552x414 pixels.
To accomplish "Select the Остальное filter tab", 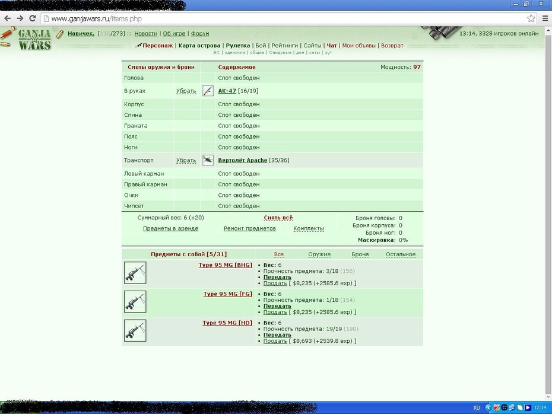I will [x=401, y=254].
